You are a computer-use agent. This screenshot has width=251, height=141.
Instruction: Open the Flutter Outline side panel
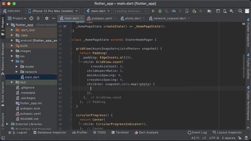click(248, 66)
